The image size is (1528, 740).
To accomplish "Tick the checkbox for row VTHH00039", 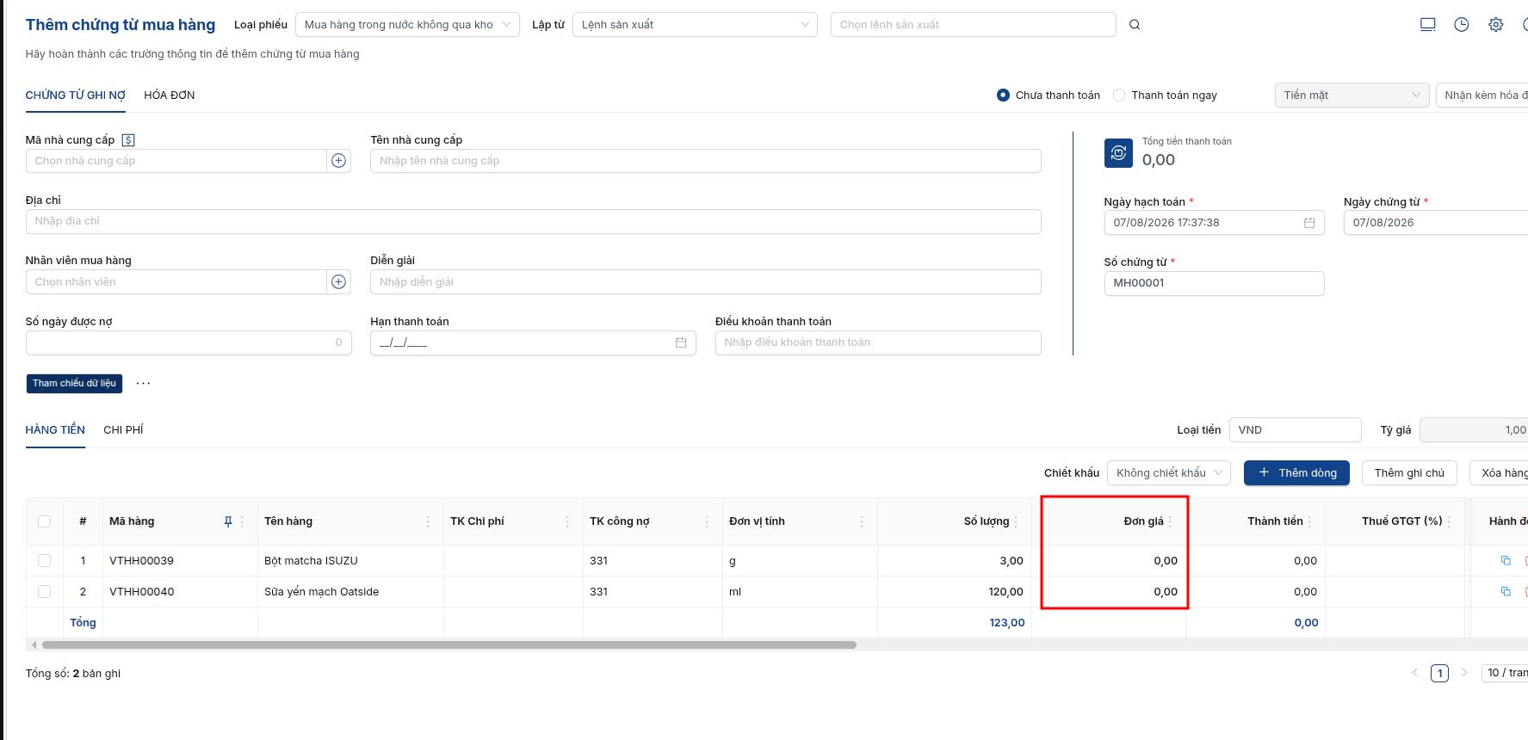I will tap(45, 561).
